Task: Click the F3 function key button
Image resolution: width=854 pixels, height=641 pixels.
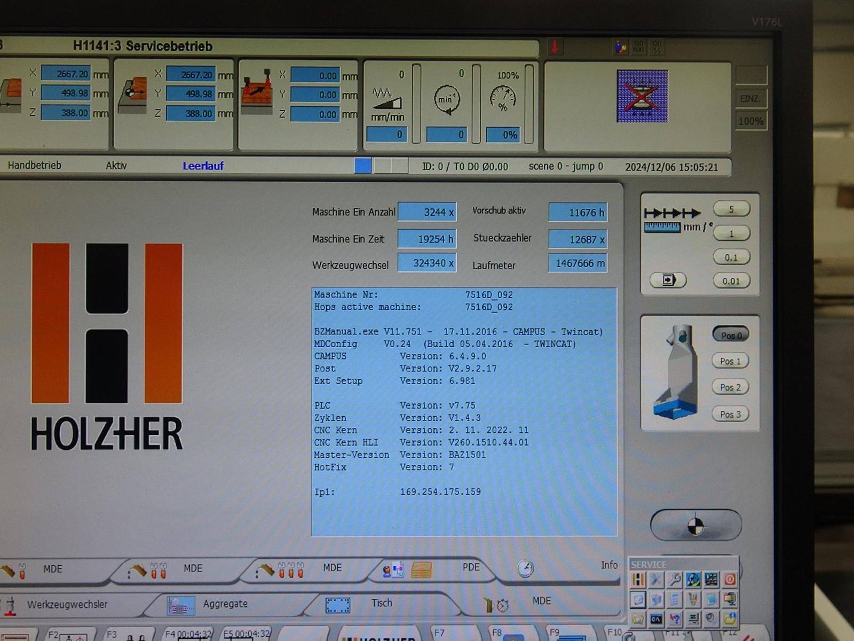Action: coord(128,635)
